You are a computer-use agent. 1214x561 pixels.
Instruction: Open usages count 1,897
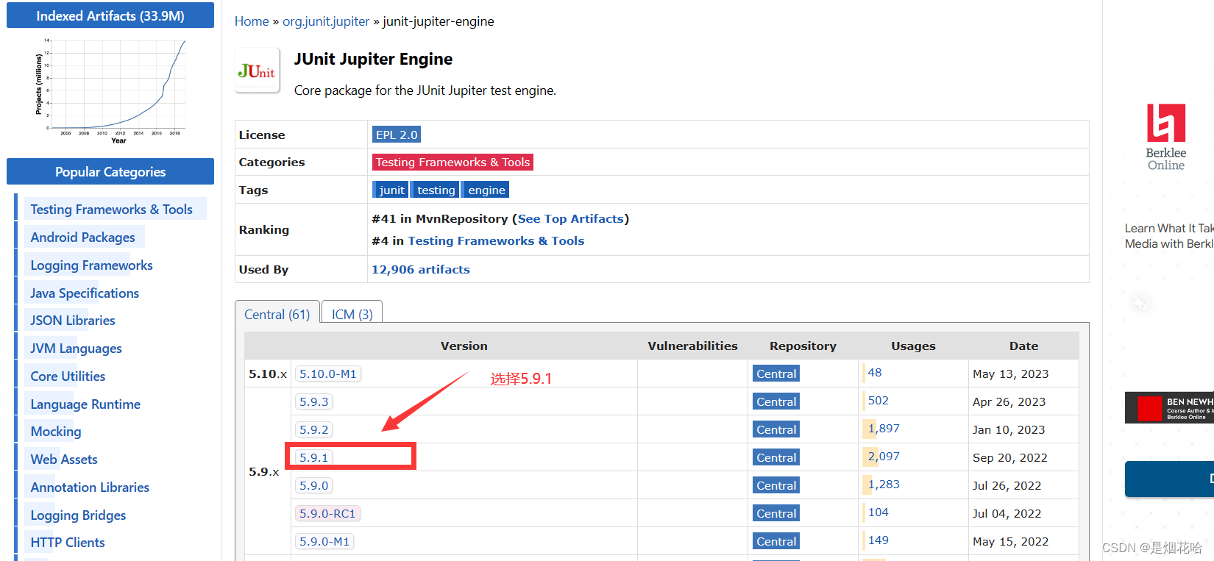pos(884,428)
